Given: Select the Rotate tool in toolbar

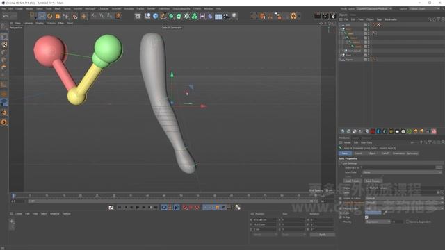Looking at the screenshot, I should pyautogui.click(x=50, y=16).
